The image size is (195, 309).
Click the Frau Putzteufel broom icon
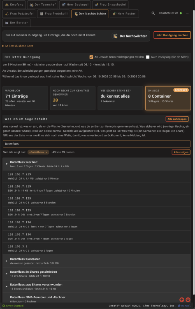tap(7, 14)
